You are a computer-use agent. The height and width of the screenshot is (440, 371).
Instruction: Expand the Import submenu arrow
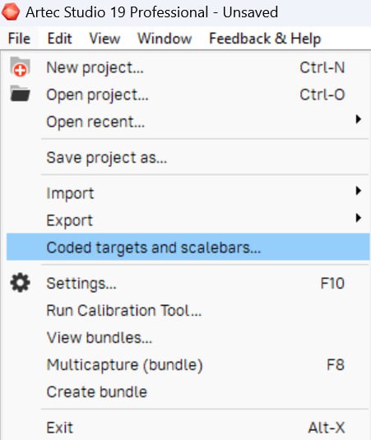coord(358,191)
